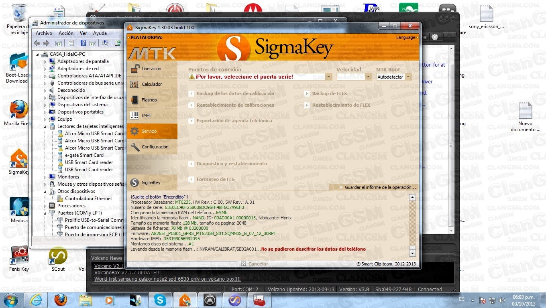
Task: Click Exportación de agenda telefónica
Action: [234, 121]
